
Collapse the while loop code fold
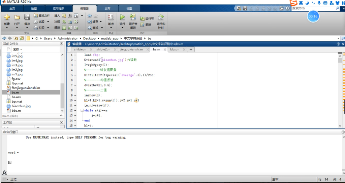(81, 110)
